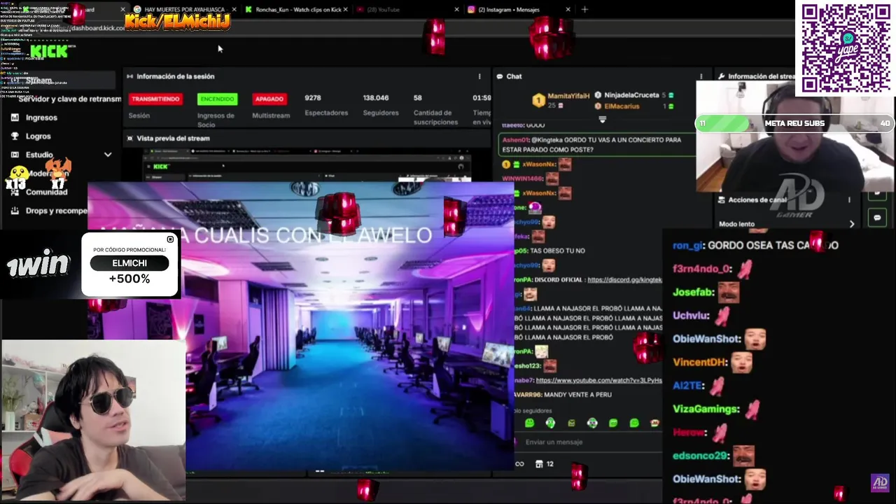
Task: Click the Información de la sesión panel icon
Action: 129,76
